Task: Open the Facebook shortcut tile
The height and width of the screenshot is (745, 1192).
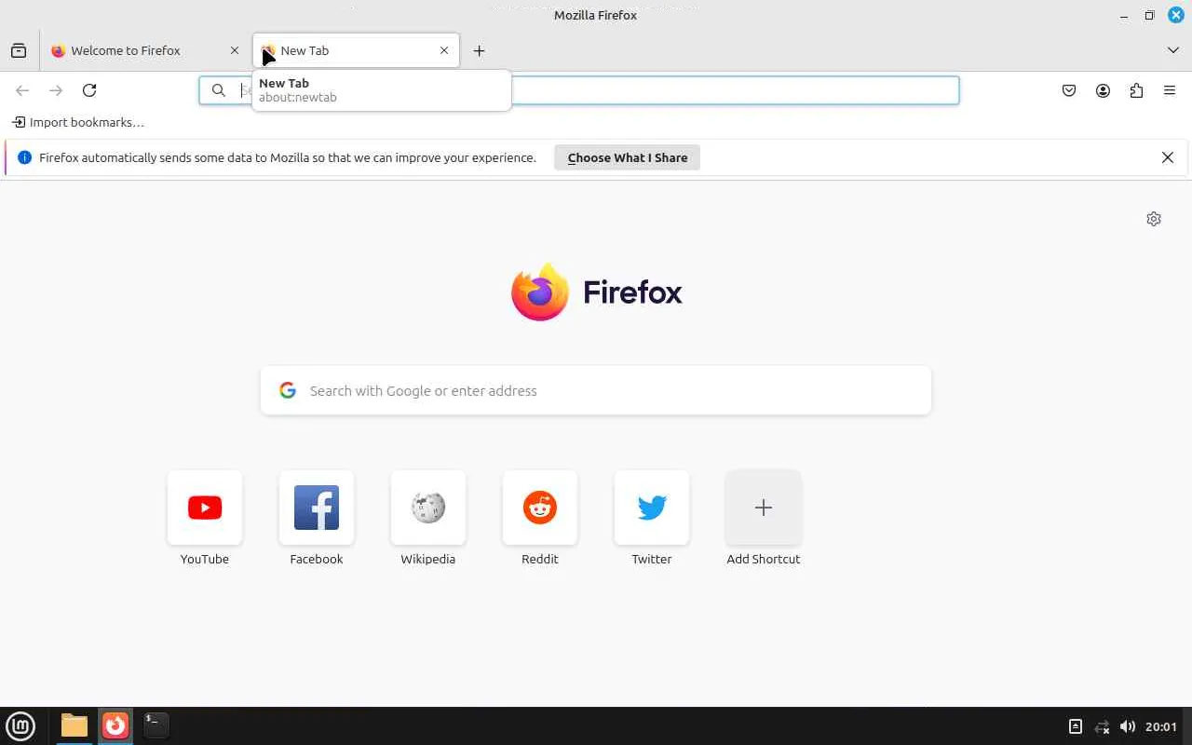Action: pyautogui.click(x=317, y=508)
